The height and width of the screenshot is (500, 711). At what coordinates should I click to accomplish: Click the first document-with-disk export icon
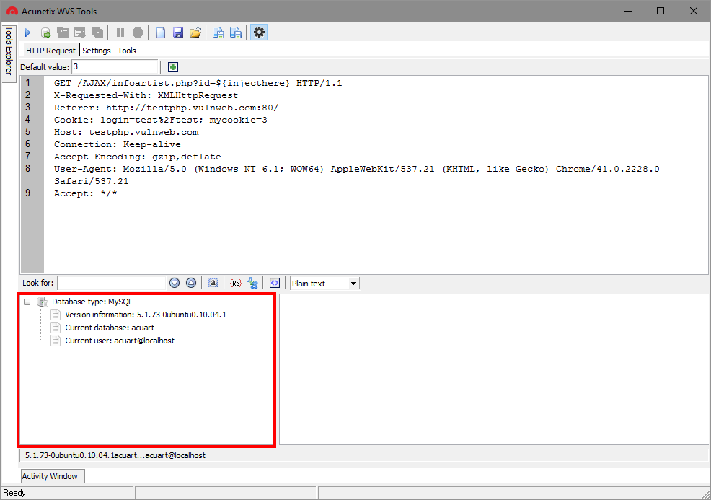coord(218,32)
